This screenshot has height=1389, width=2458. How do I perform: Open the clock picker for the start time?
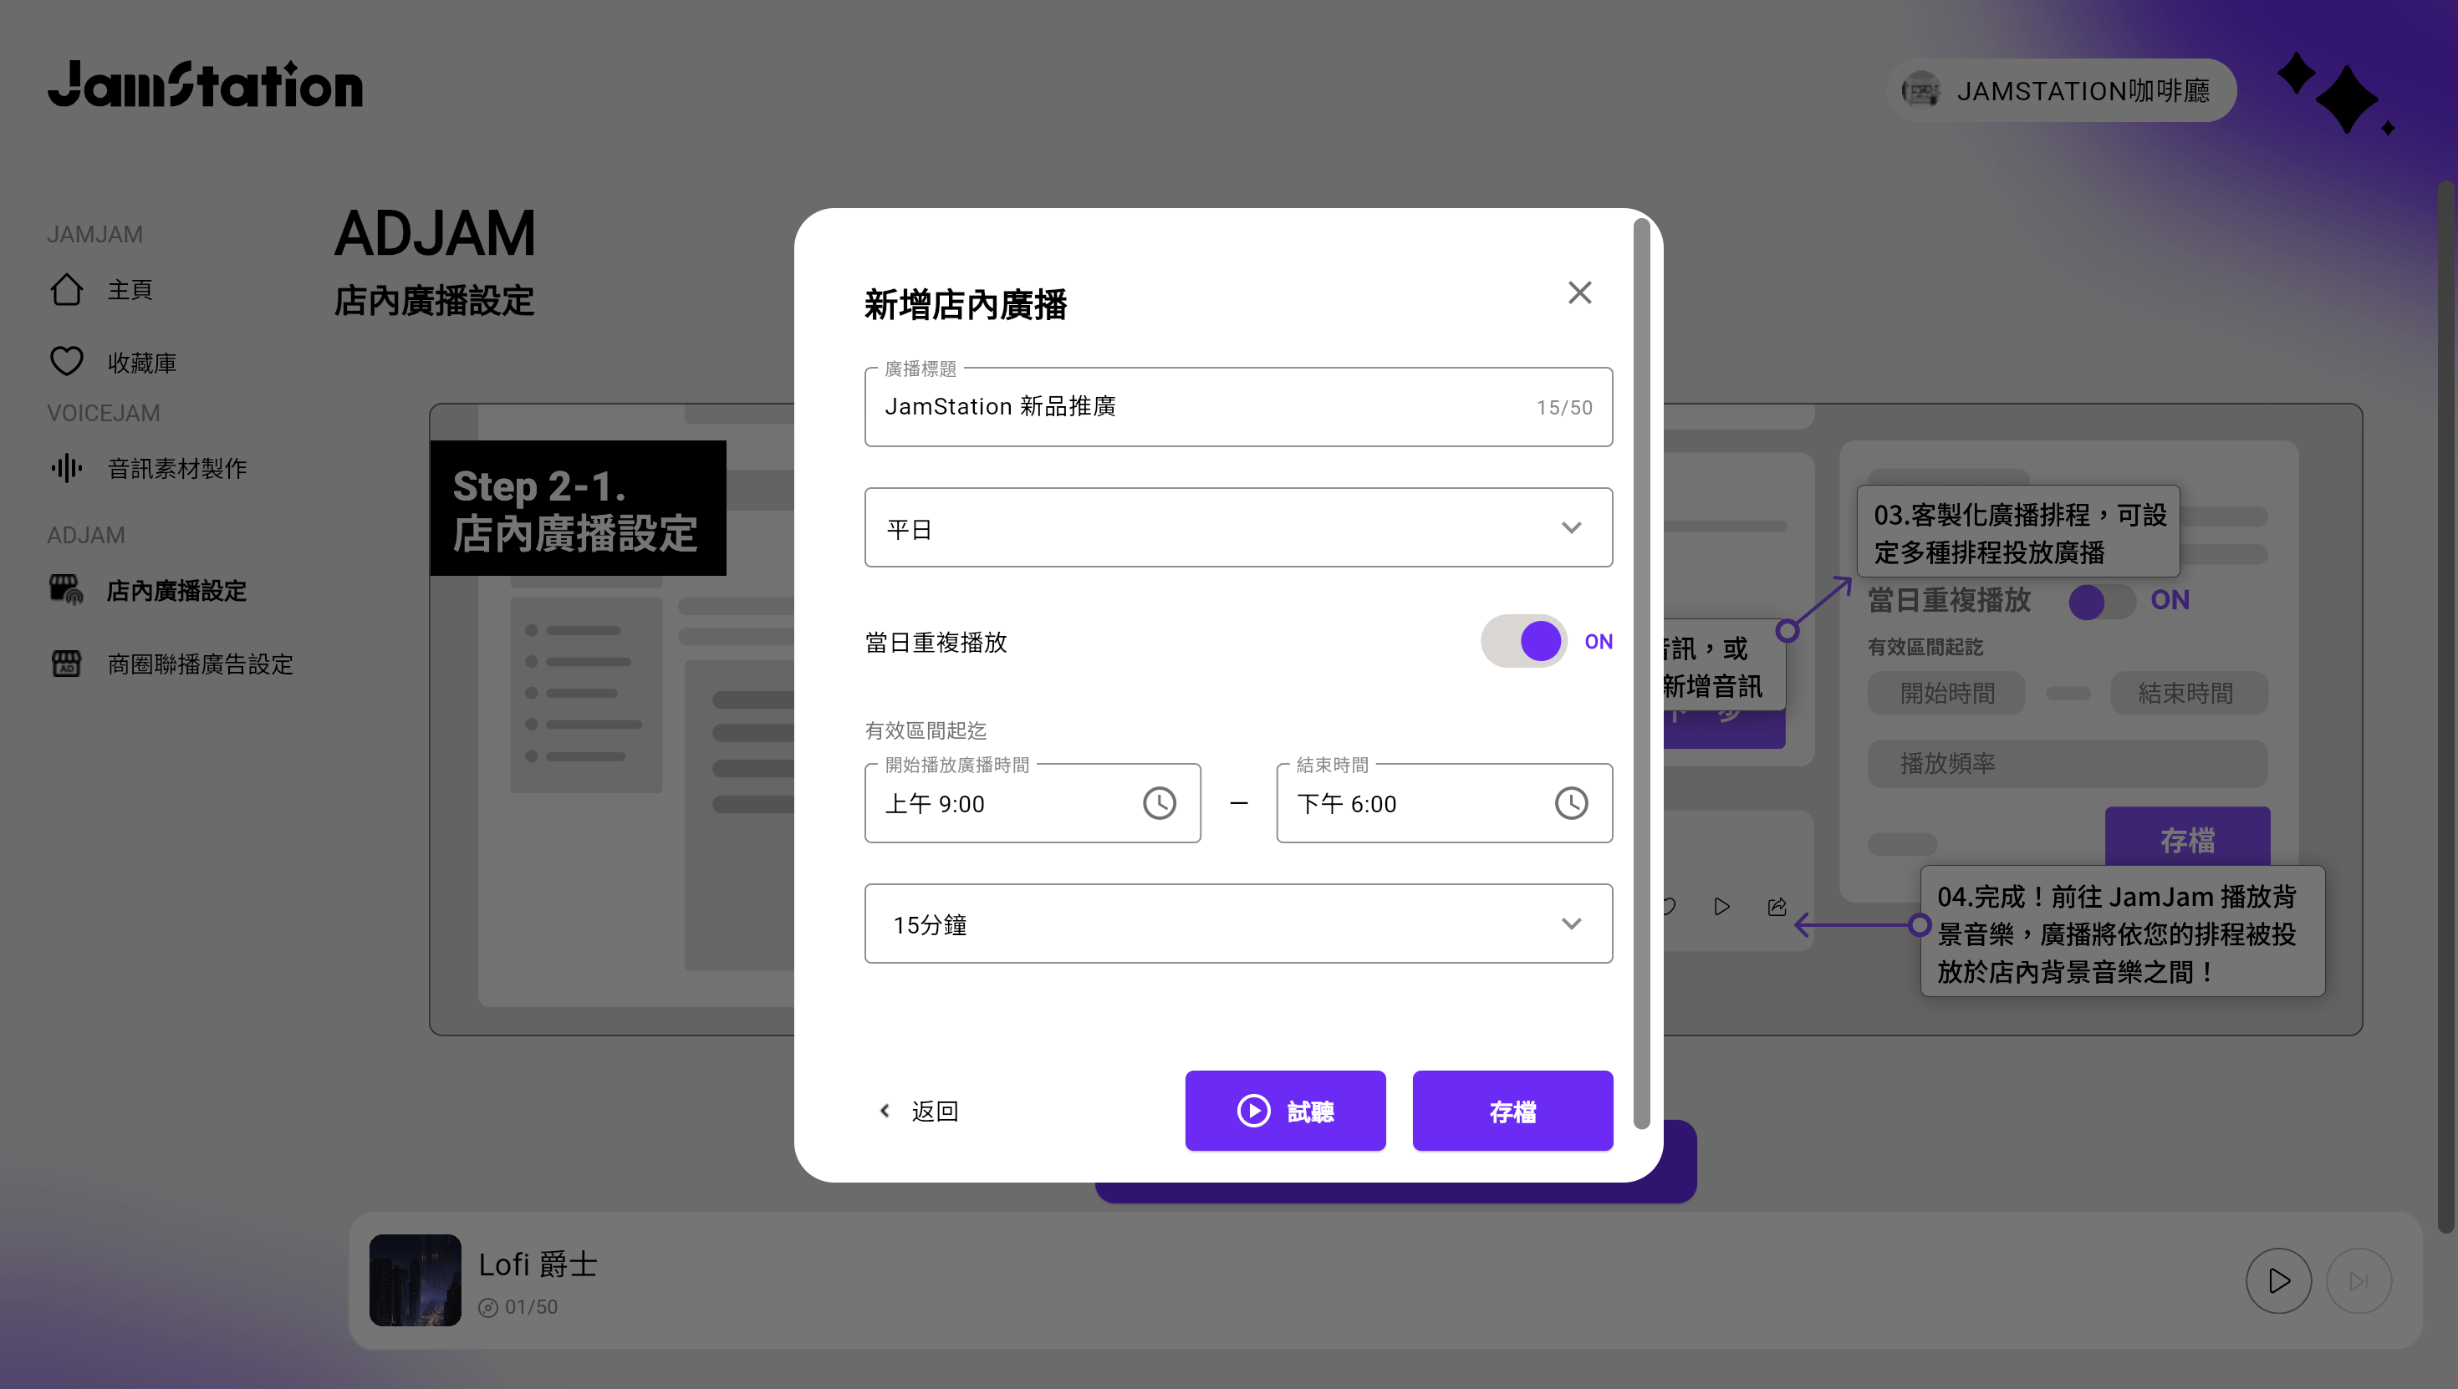[1160, 803]
